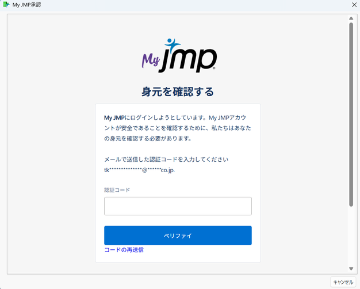360x289 pixels.
Task: Click the 認証コード field label
Action: tap(117, 190)
